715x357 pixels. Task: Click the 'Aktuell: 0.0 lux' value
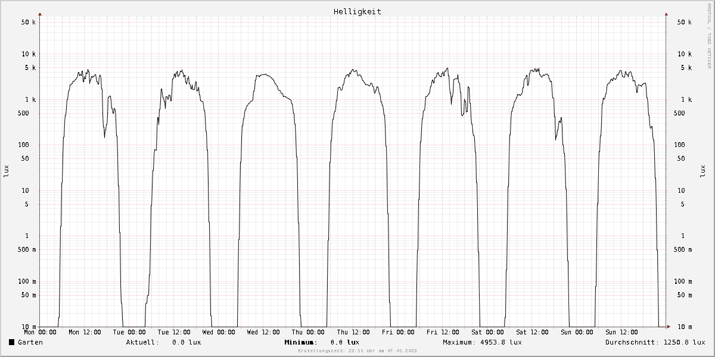[x=163, y=342]
